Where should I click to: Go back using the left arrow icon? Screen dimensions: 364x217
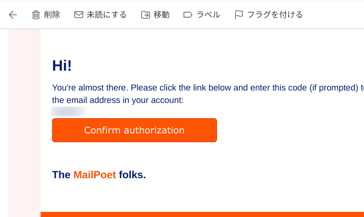(13, 15)
